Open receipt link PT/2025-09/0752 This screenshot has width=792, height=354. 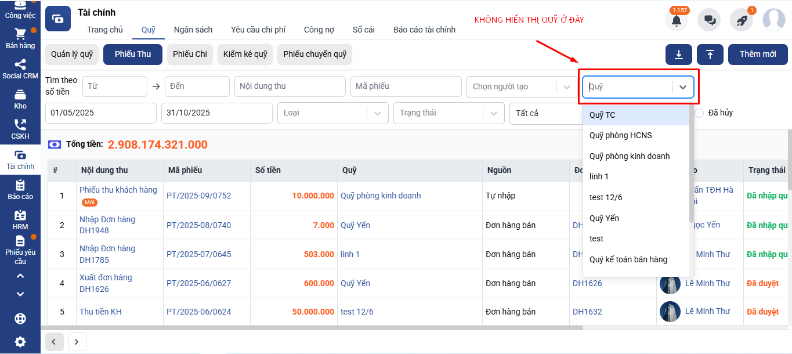198,196
